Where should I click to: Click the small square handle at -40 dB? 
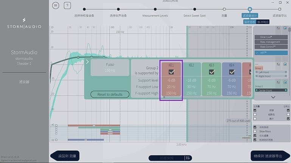[x=56, y=125]
